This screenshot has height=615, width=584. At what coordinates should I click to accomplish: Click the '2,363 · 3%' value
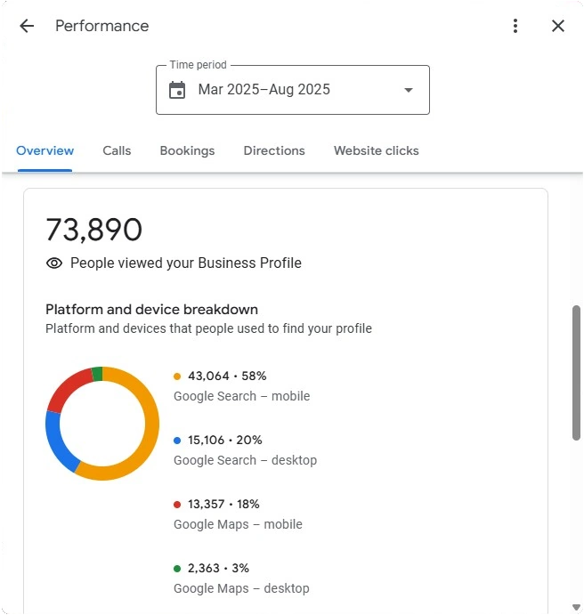218,568
